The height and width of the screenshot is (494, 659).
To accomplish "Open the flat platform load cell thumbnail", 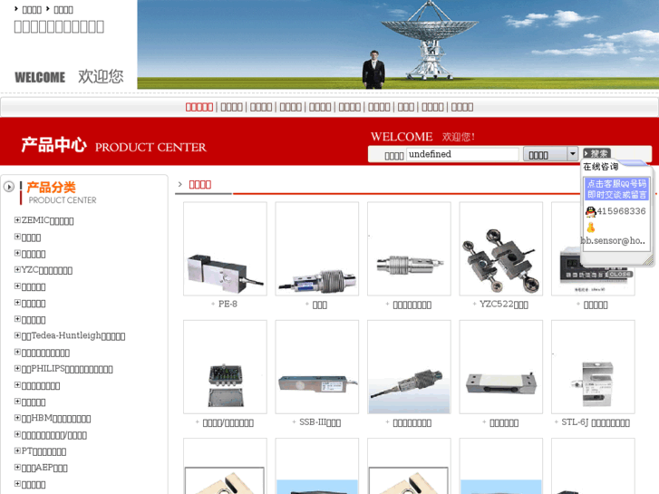I will [x=501, y=366].
